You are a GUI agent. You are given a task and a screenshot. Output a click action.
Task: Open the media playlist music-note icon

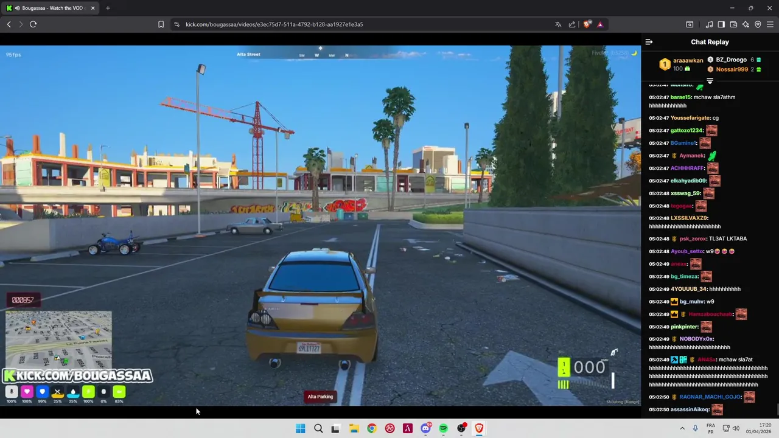(x=709, y=24)
